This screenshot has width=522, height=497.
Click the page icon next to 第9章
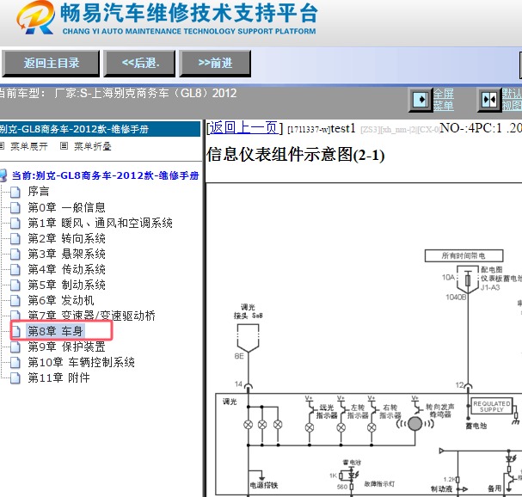(15, 347)
